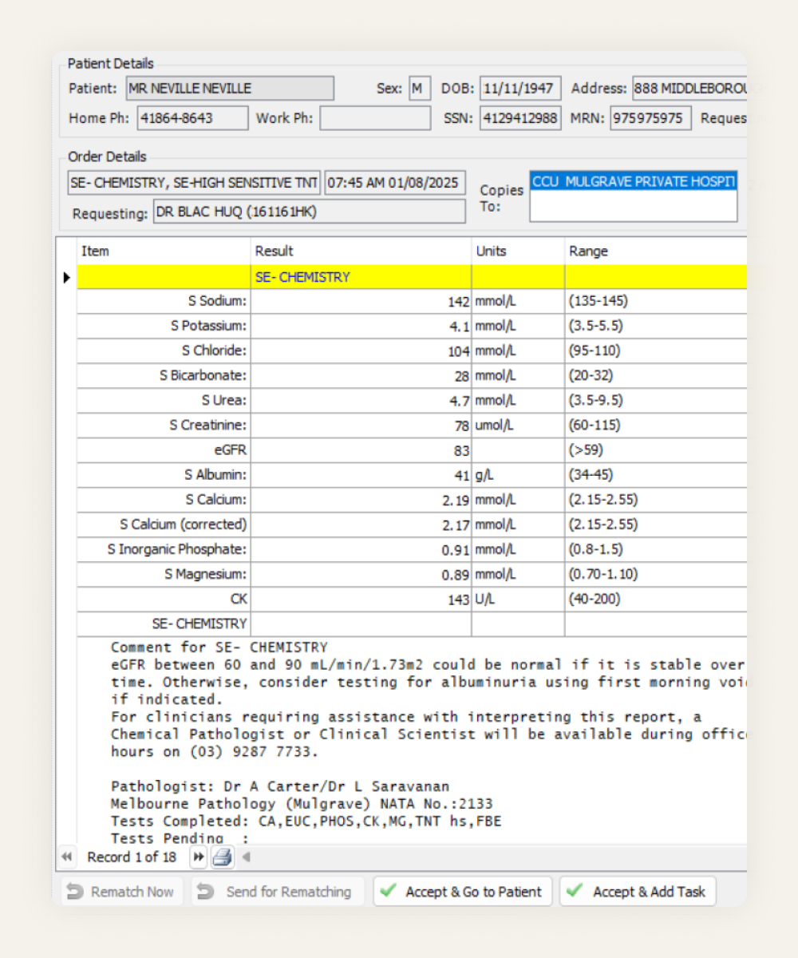Click the DOB field 11/11/1947
The image size is (798, 958).
(x=520, y=89)
